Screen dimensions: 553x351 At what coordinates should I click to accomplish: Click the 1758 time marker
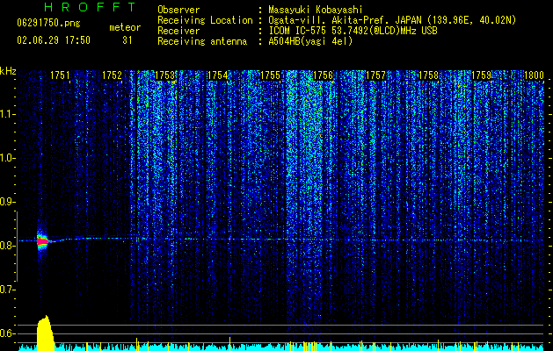(x=428, y=75)
